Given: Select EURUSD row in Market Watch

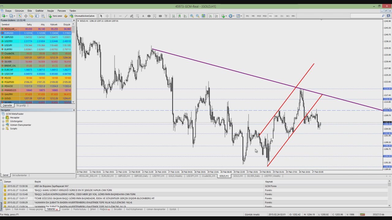Looking at the screenshot, I should (36, 33).
